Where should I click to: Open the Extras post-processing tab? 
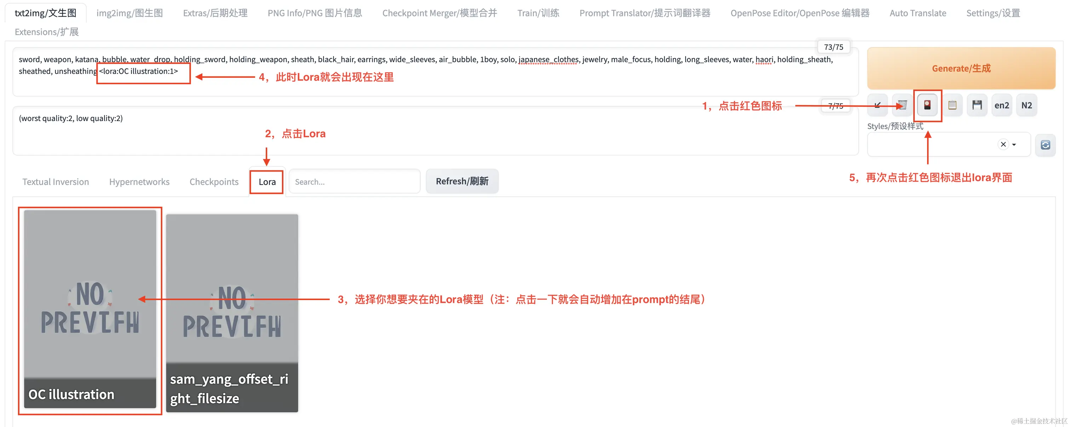coord(215,13)
